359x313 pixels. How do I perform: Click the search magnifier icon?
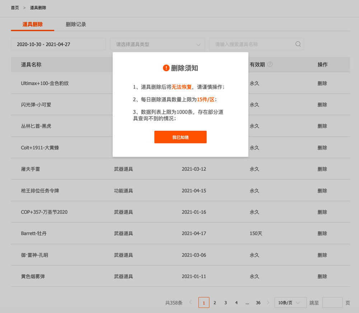coord(298,44)
